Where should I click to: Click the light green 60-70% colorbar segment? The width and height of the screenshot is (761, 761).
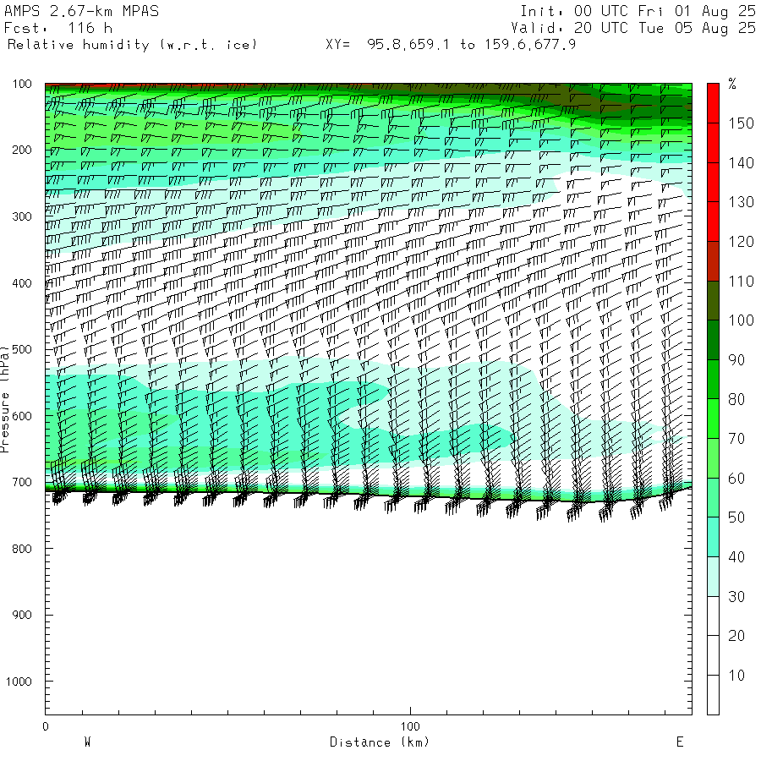[713, 458]
